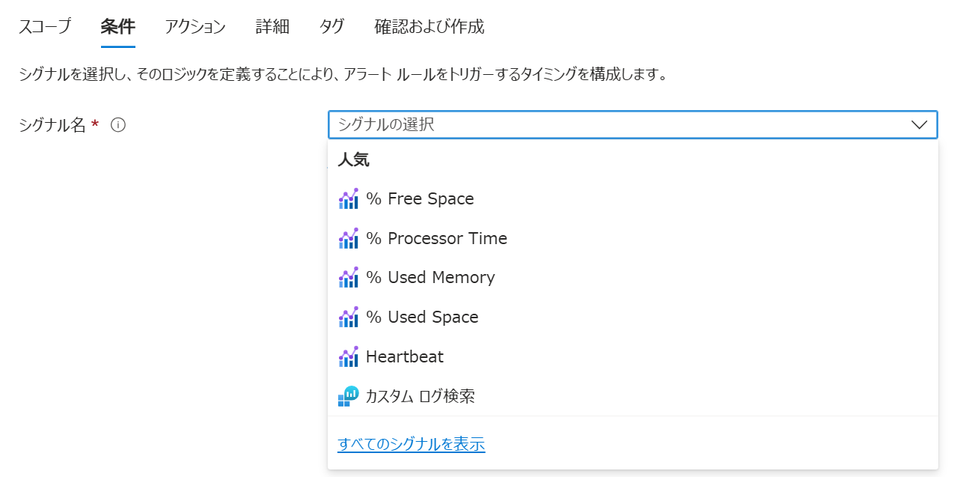Go to the タグ tab
This screenshot has width=966, height=477.
[x=331, y=27]
